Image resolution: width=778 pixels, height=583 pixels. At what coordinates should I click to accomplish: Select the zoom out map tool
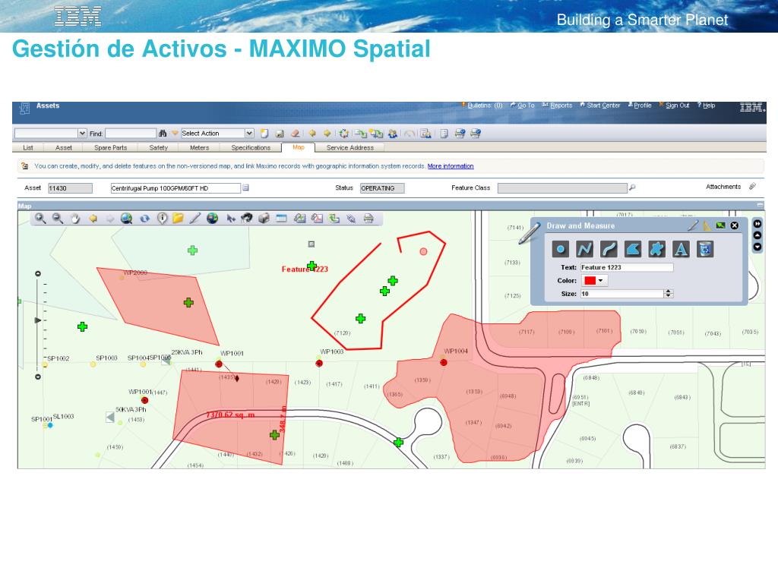coord(58,218)
